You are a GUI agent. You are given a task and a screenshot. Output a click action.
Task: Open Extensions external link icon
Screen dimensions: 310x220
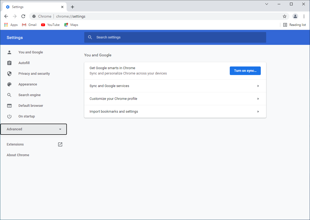(60, 144)
